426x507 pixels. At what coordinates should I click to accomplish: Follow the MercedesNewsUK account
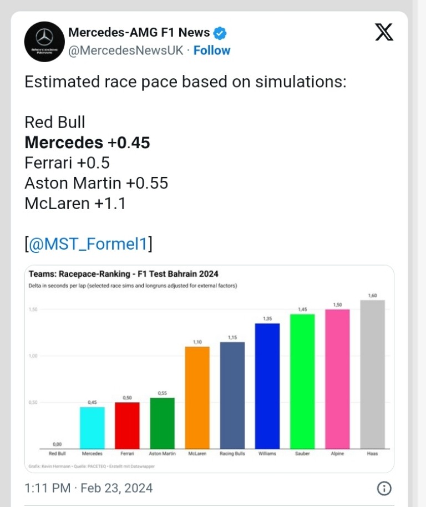(212, 50)
